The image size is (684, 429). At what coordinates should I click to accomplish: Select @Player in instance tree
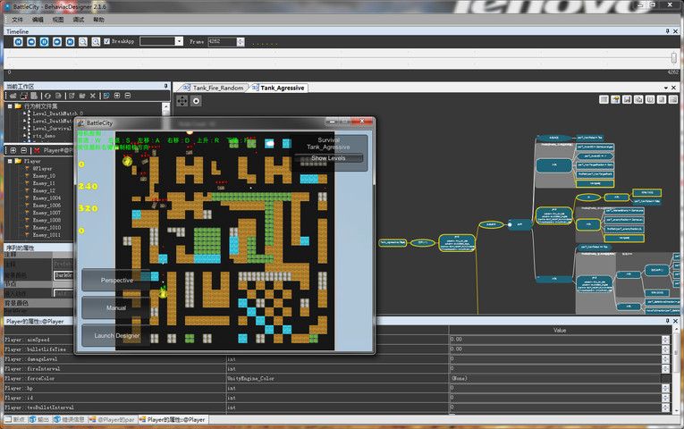tap(42, 168)
